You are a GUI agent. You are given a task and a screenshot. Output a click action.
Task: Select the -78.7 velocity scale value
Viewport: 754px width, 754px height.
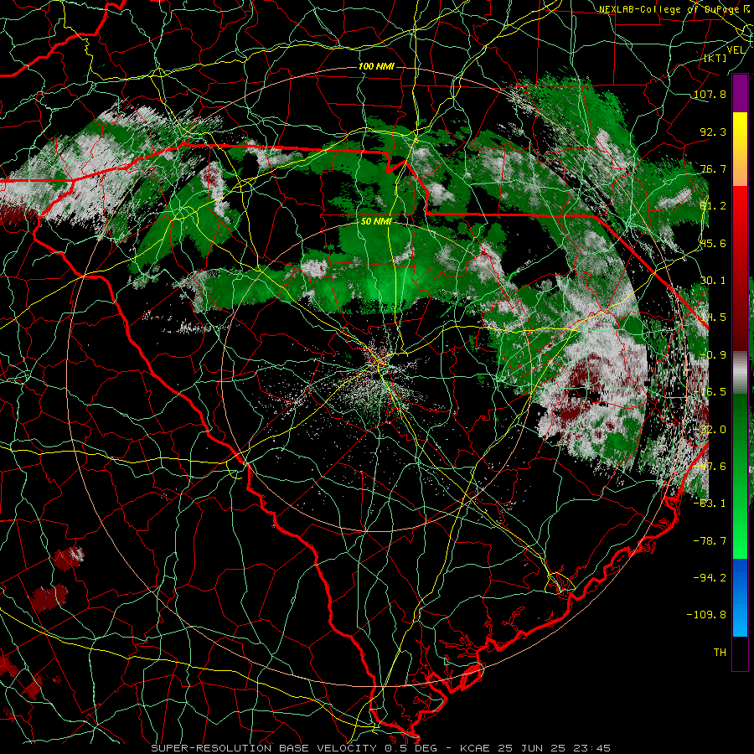pos(710,540)
